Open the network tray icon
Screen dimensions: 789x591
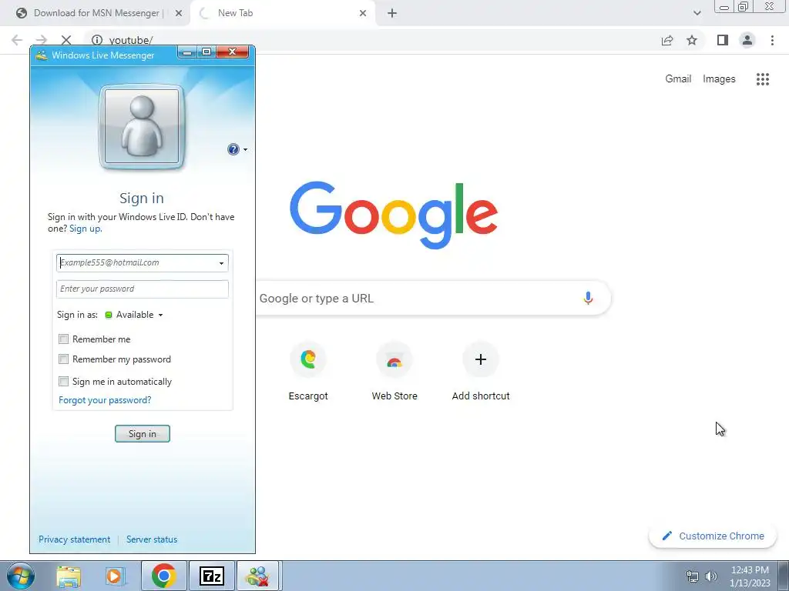point(693,576)
